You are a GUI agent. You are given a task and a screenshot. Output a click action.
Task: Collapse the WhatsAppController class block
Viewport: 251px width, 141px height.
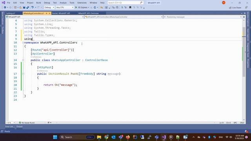point(23,60)
